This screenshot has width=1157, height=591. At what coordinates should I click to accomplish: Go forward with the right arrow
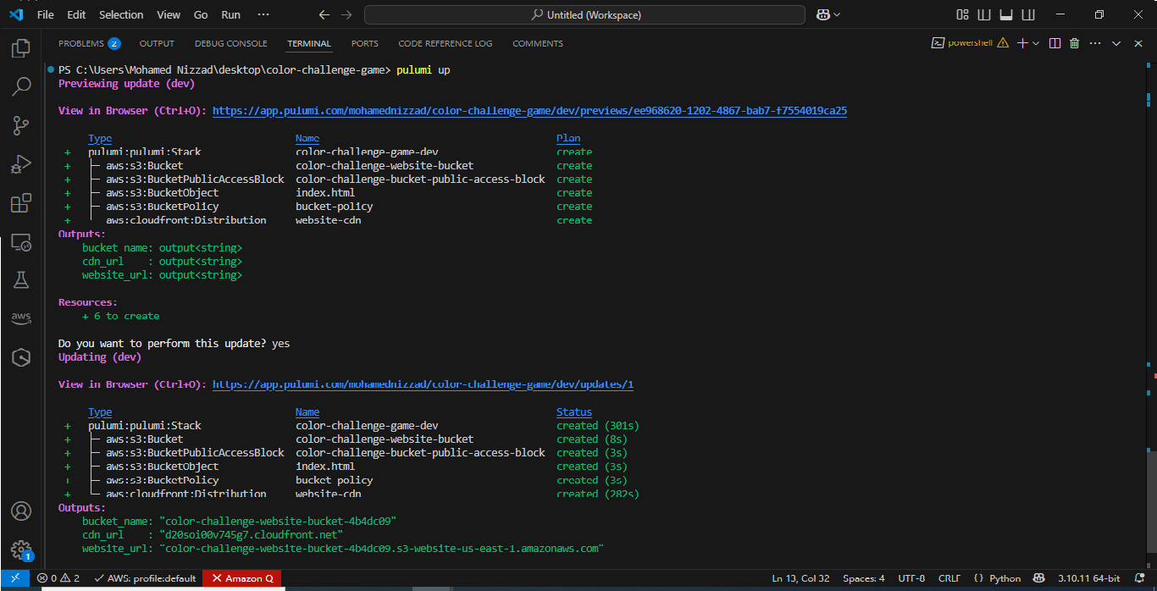click(346, 14)
